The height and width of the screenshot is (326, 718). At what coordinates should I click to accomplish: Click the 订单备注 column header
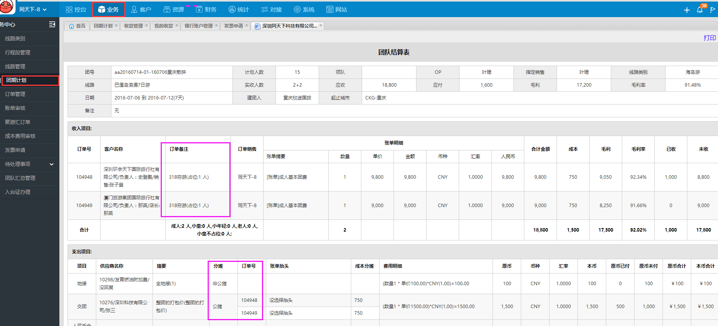click(179, 149)
